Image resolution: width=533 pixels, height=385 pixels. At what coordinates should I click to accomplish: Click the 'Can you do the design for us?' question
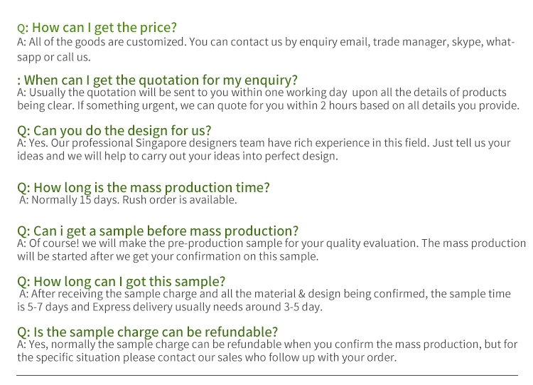(114, 130)
